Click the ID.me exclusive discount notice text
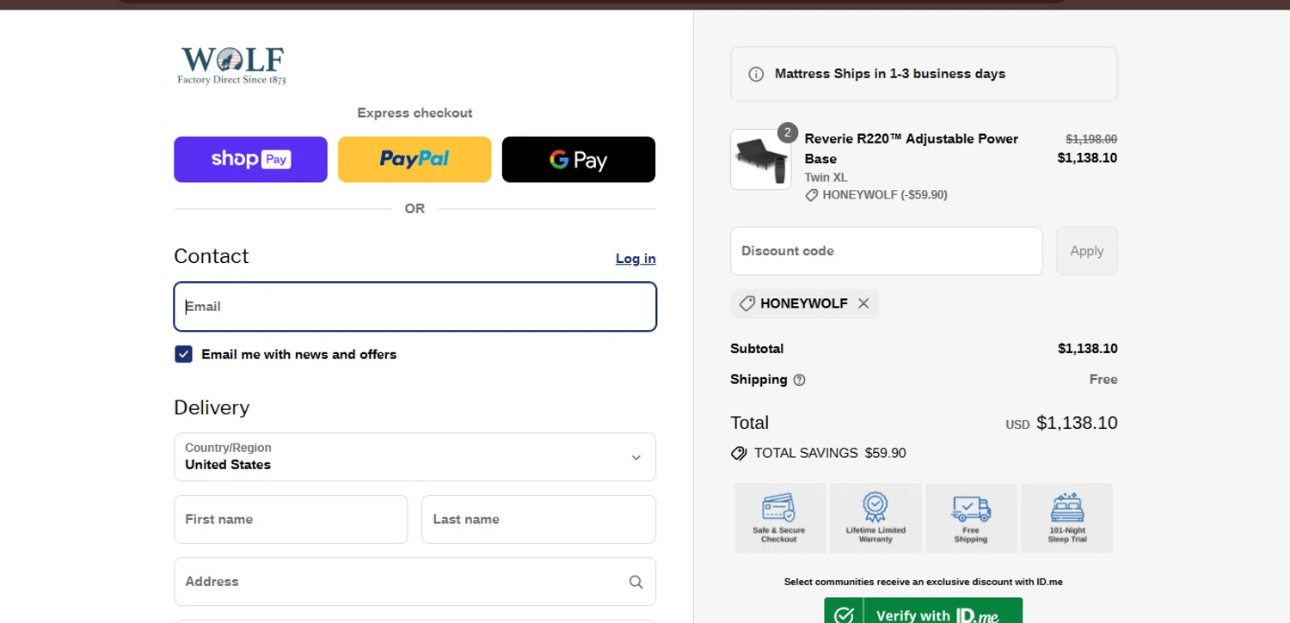Viewport: 1290px width, 623px height. click(924, 582)
